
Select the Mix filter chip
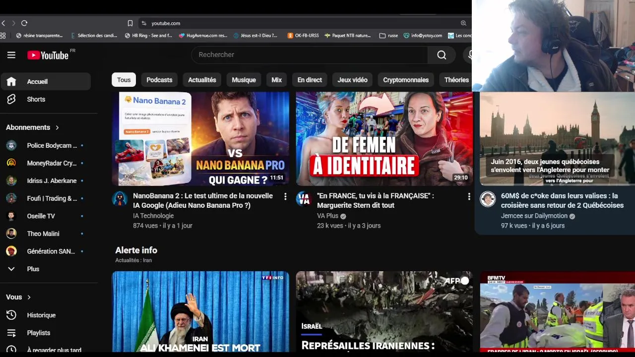[277, 80]
